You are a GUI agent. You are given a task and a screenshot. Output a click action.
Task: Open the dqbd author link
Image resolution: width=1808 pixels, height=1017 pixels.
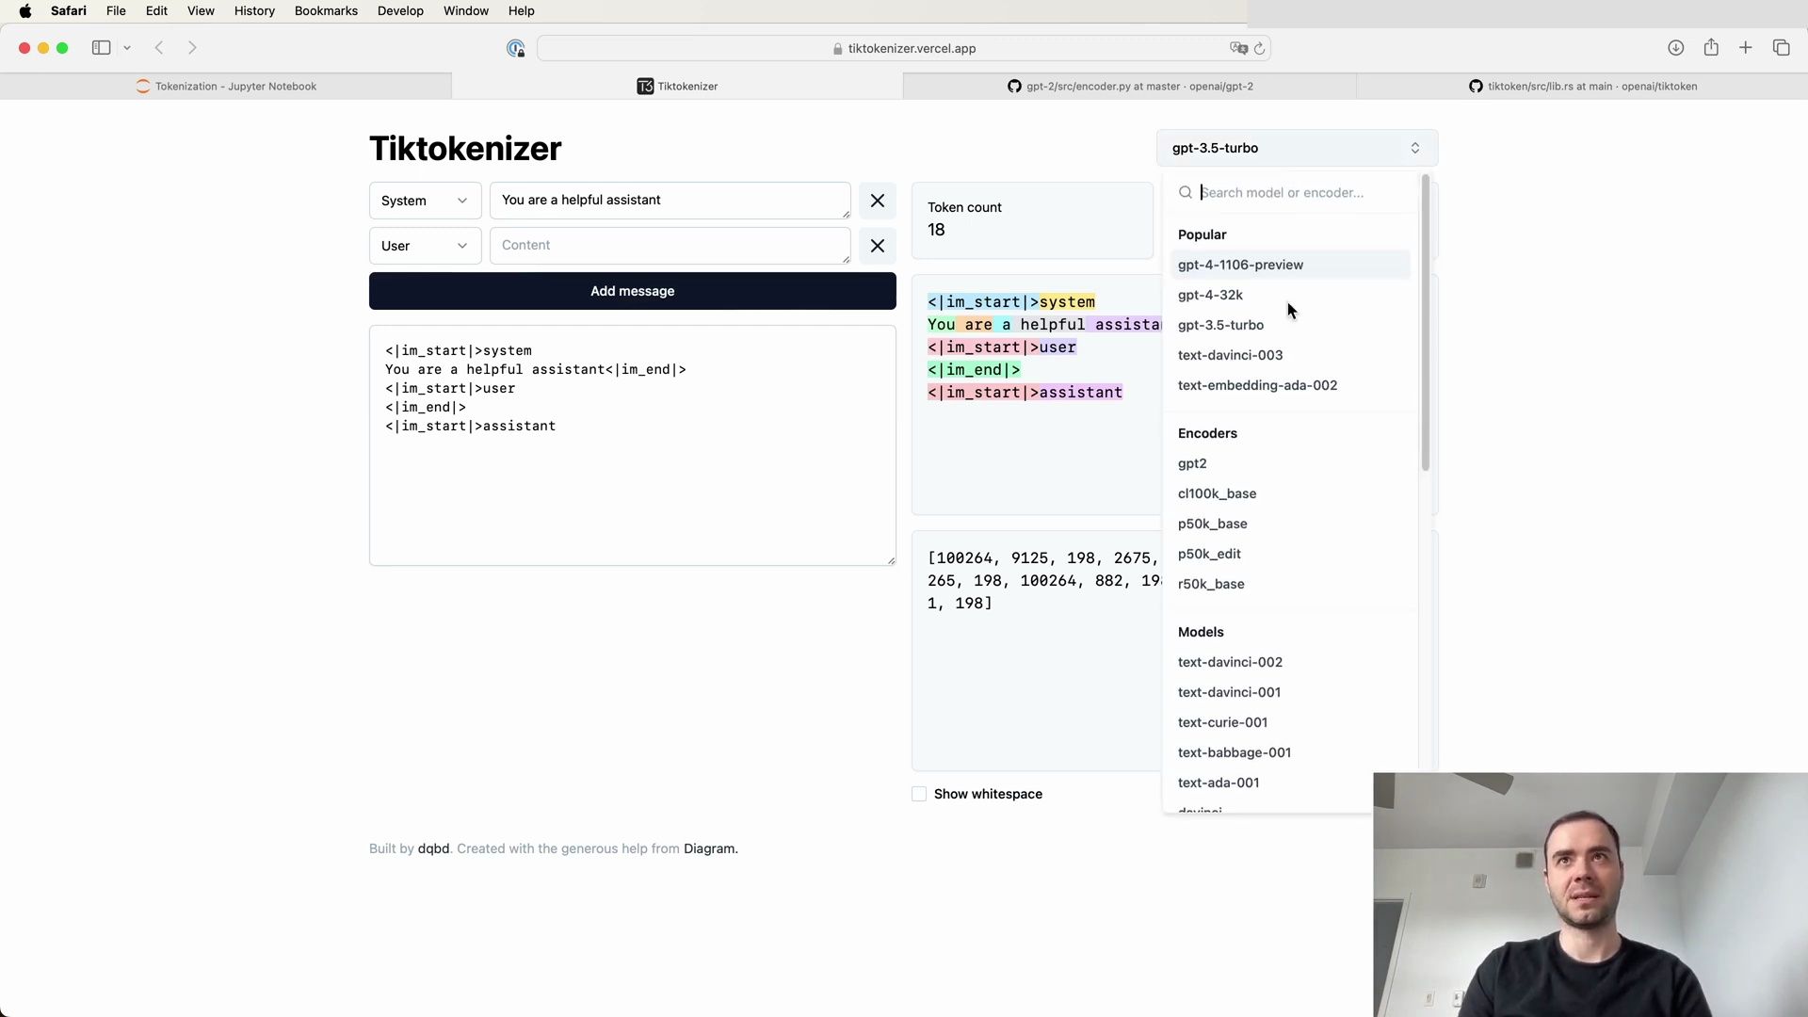click(433, 848)
